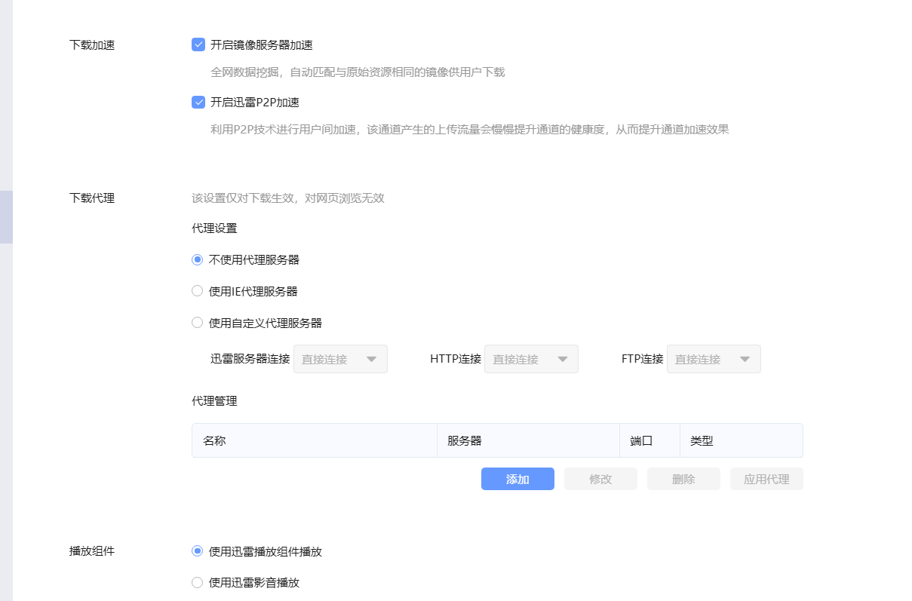Open the 迅雷服务器连接 dropdown
Image resolution: width=912 pixels, height=601 pixels.
point(339,359)
